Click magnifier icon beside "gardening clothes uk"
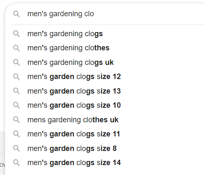 click(x=17, y=120)
